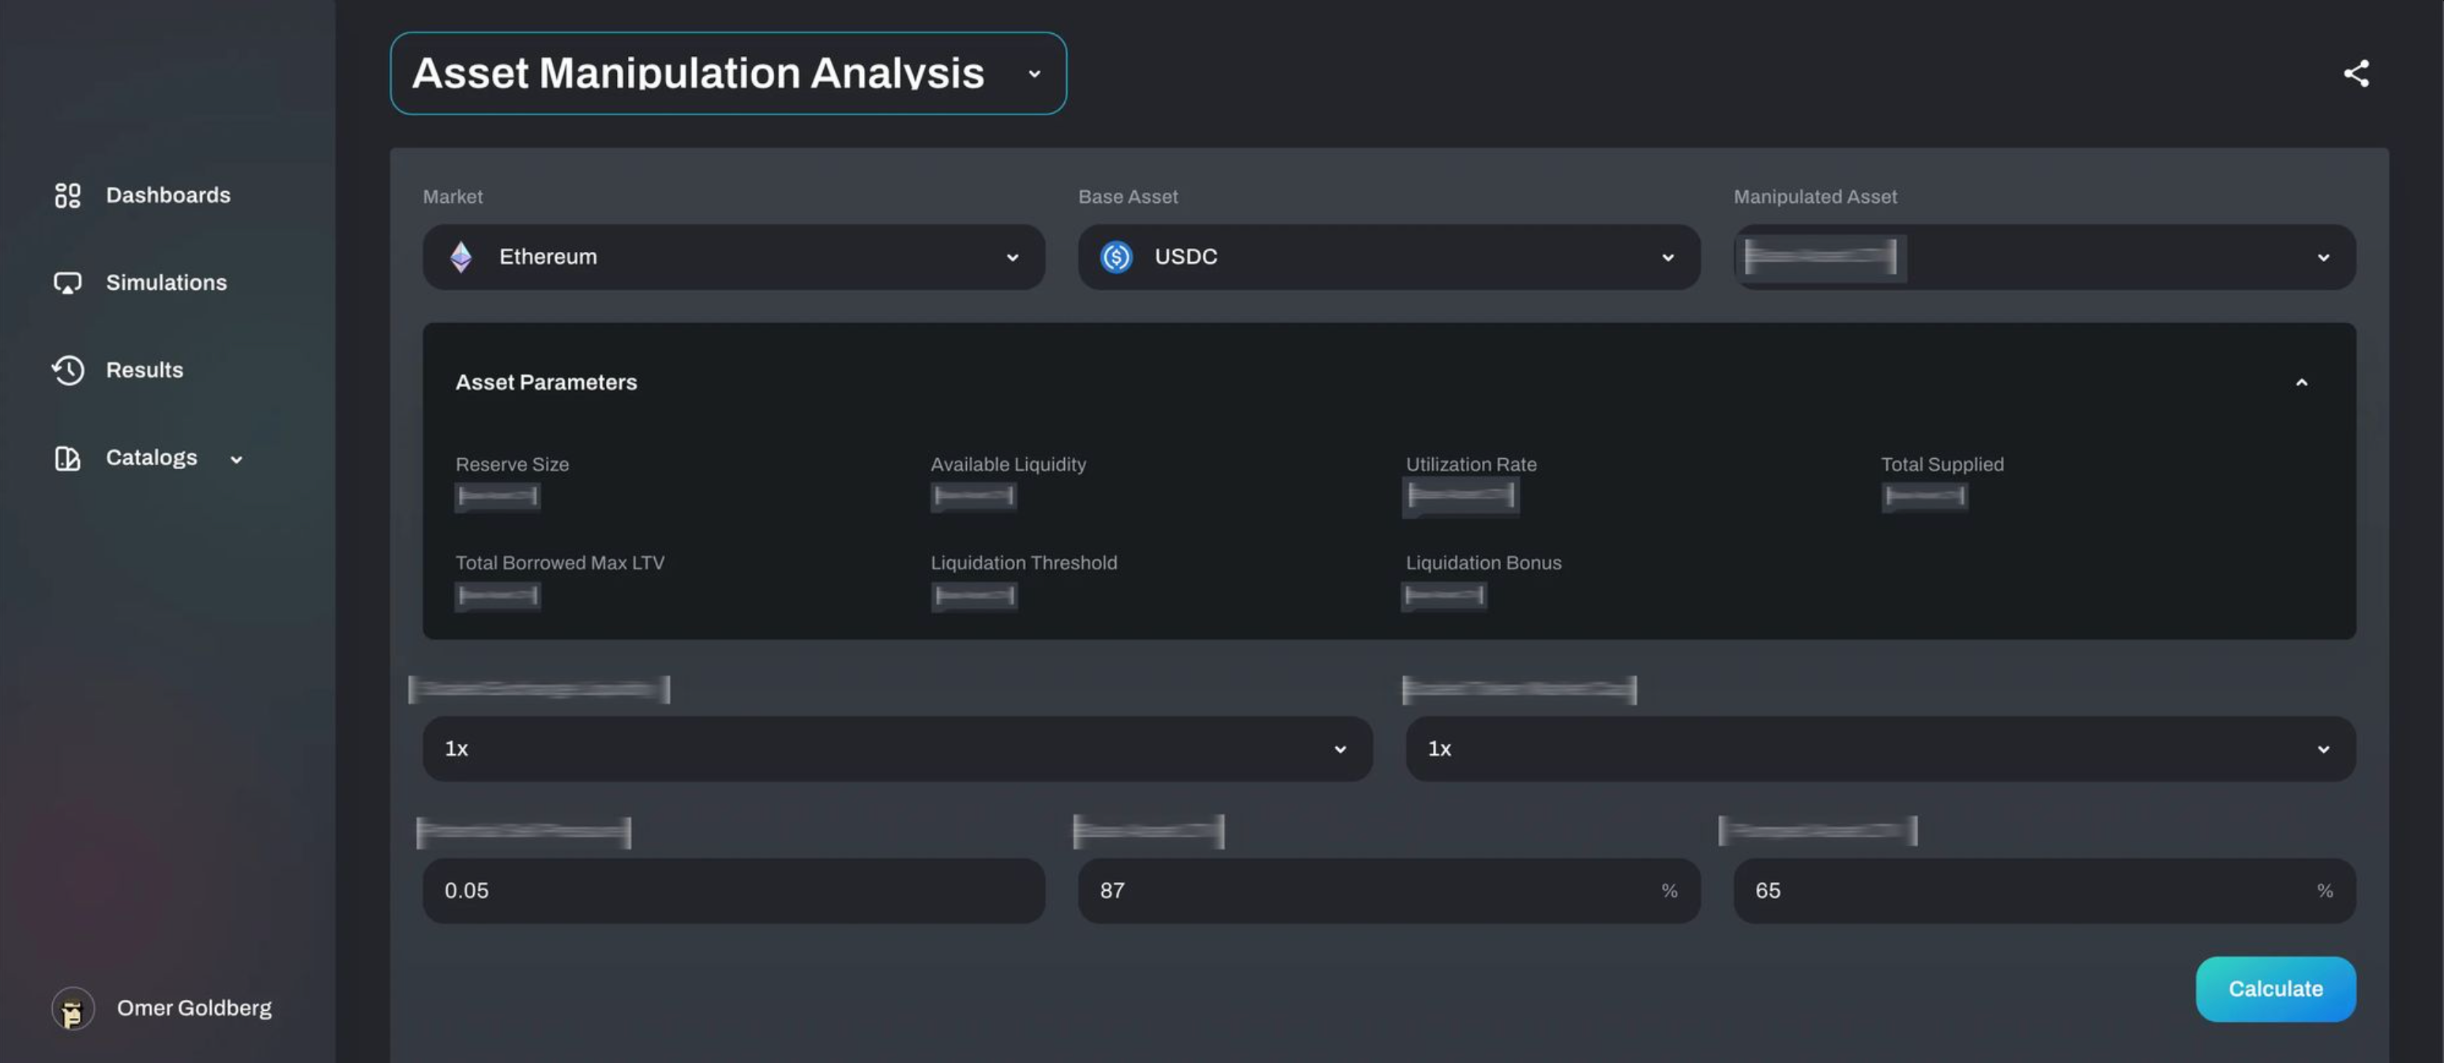Expand the Catalogs submenu chevron
Viewport: 2444px width, 1063px height.
(x=236, y=459)
